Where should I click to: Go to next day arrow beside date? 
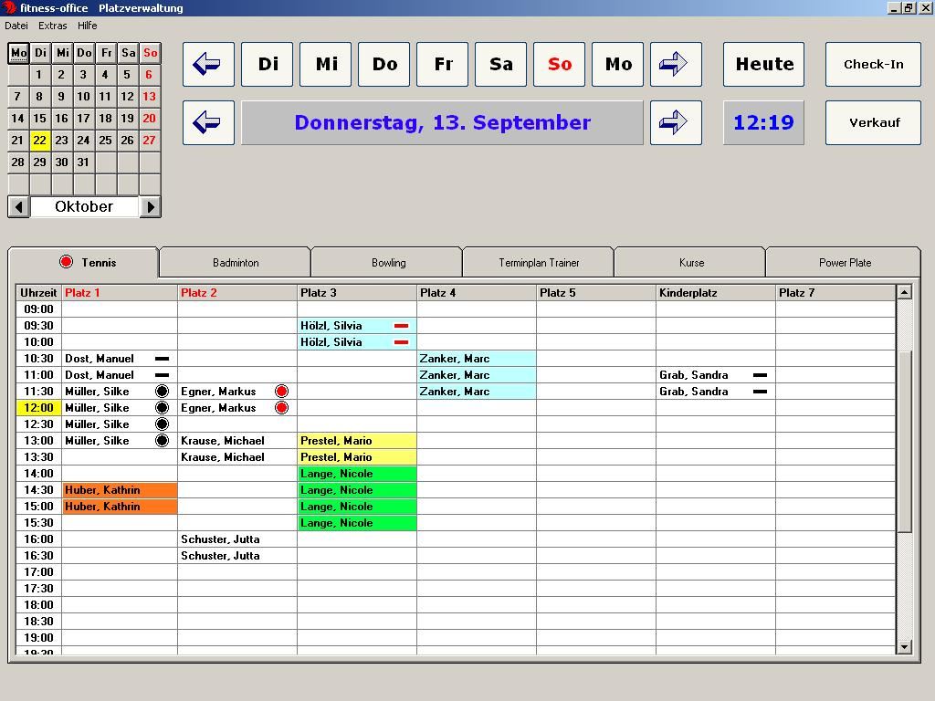point(676,122)
